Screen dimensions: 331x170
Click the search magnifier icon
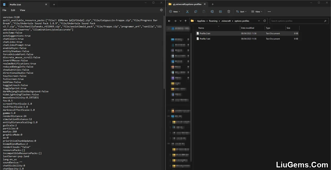pyautogui.click(x=325, y=21)
